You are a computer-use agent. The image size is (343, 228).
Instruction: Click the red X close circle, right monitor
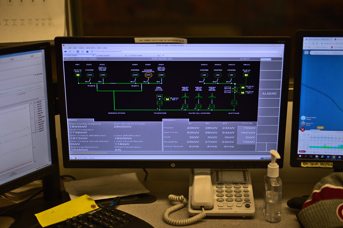[x=303, y=129]
